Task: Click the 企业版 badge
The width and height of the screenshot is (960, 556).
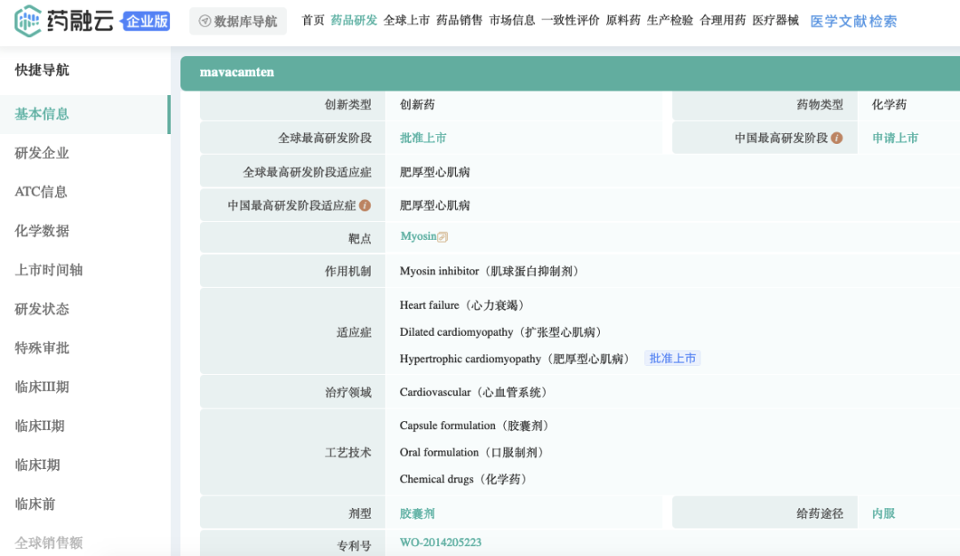Action: (147, 21)
